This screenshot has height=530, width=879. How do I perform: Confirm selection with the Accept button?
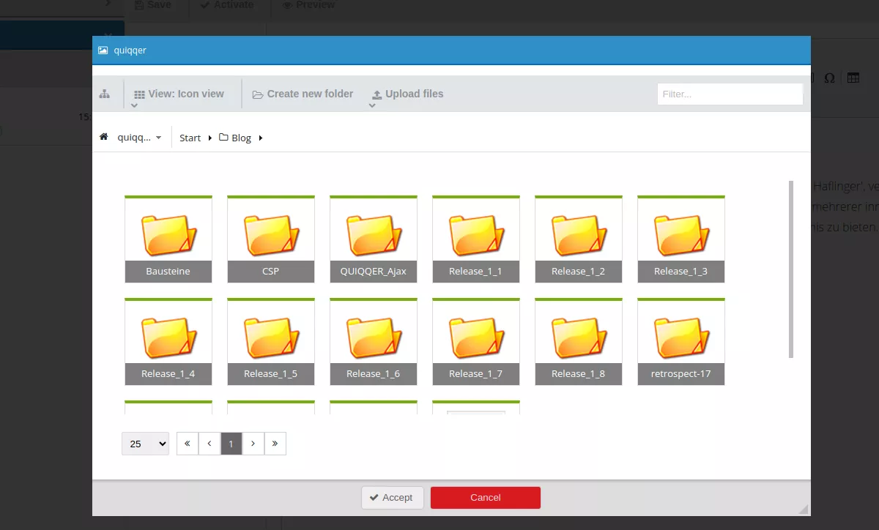point(392,498)
